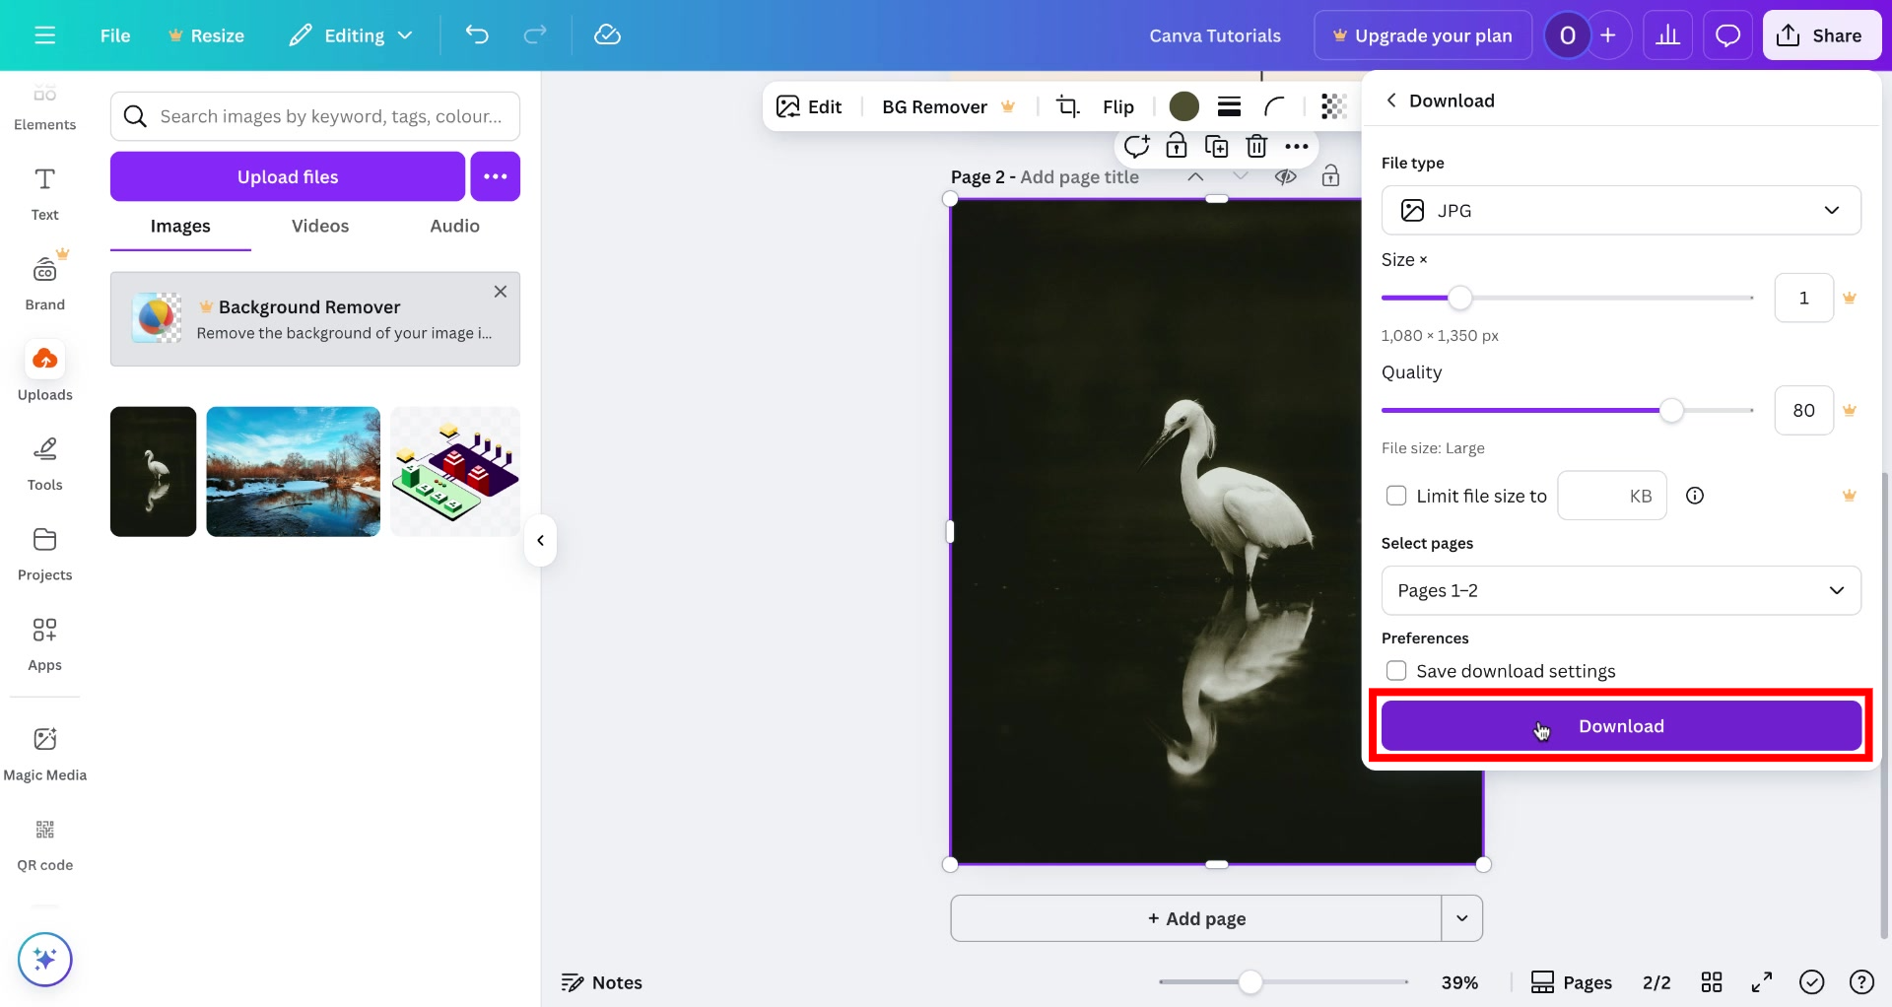Expand the Select pages dropdown
Image resolution: width=1892 pixels, height=1007 pixels.
pyautogui.click(x=1621, y=590)
